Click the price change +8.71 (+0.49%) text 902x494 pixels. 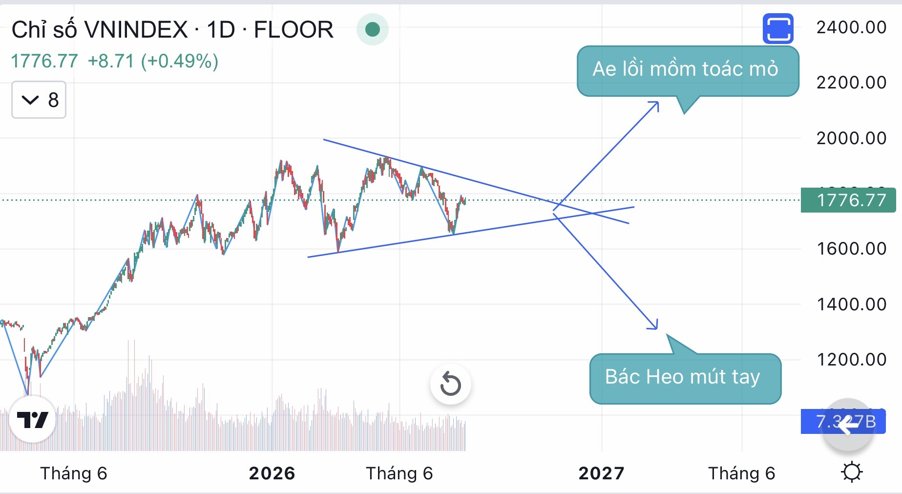pos(153,61)
